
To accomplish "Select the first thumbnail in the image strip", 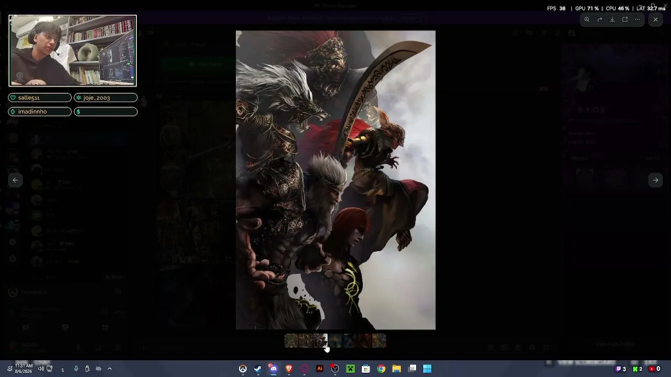I will pyautogui.click(x=291, y=341).
